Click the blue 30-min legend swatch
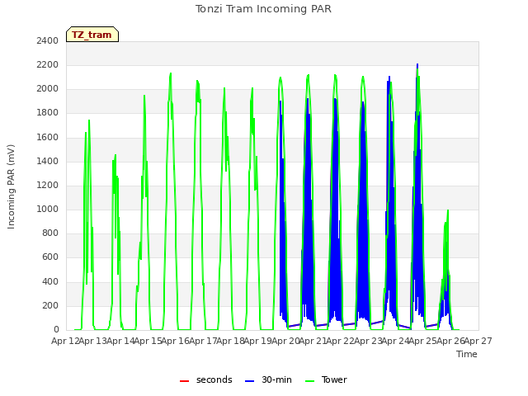Image resolution: width=528 pixels, height=396 pixels. tap(249, 381)
